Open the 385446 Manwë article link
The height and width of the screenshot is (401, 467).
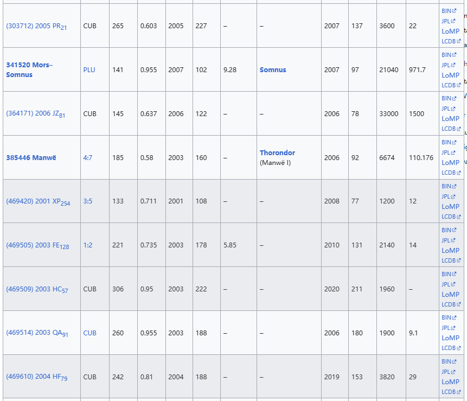[31, 158]
